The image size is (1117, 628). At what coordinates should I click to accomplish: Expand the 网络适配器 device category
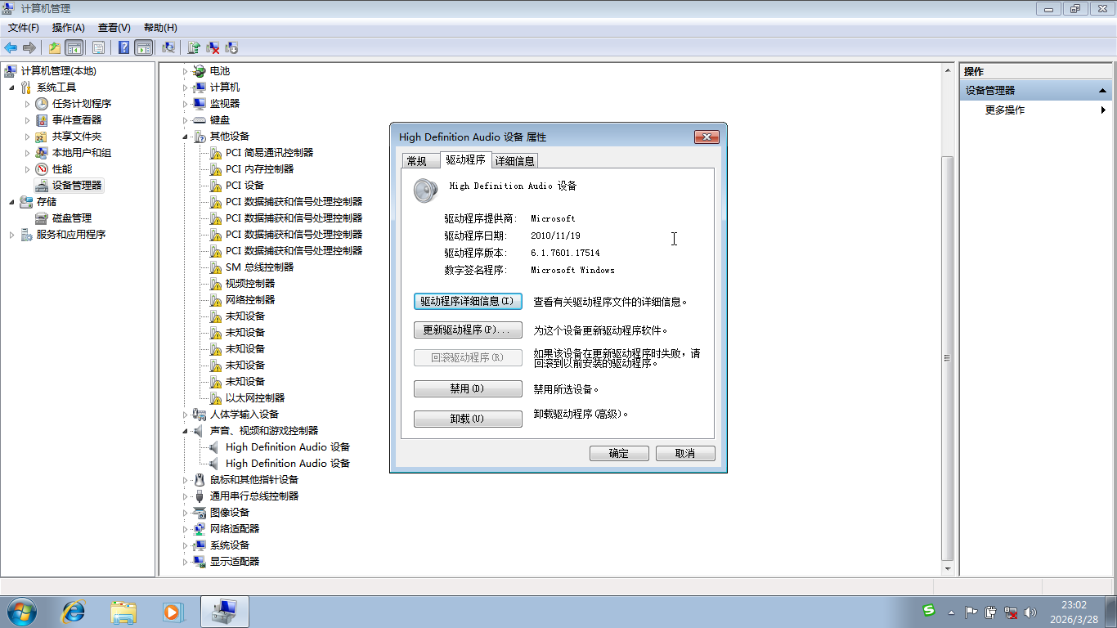[186, 529]
